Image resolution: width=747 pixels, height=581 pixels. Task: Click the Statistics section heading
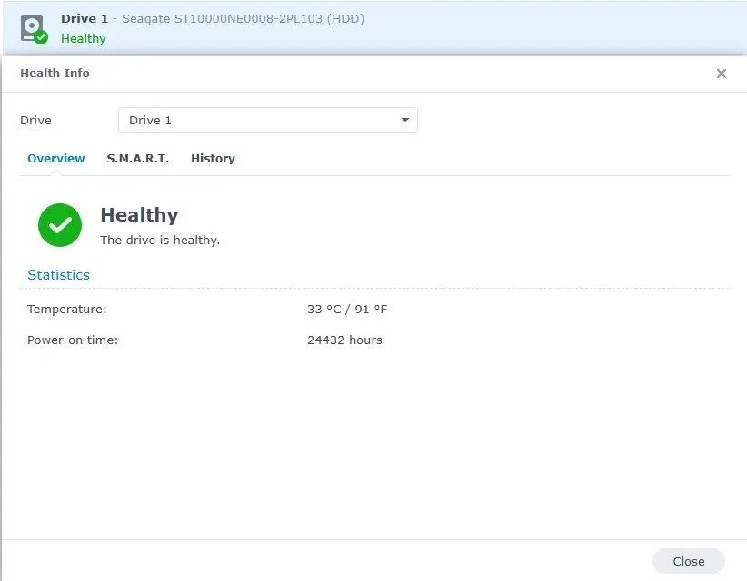click(x=58, y=274)
